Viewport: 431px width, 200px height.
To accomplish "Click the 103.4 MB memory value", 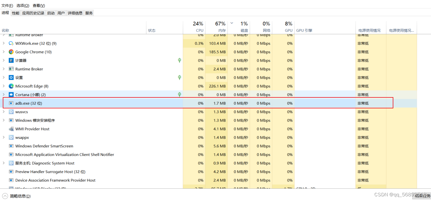I will [x=217, y=43].
